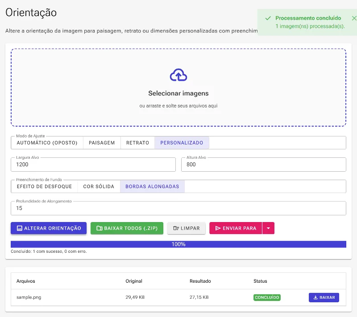This screenshot has height=317, width=357.
Task: Click 'ou arraste e solte seus arquivos aqui'
Action: [178, 106]
